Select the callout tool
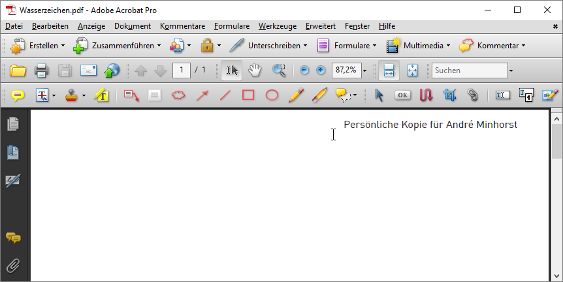This screenshot has width=563, height=282. click(131, 95)
